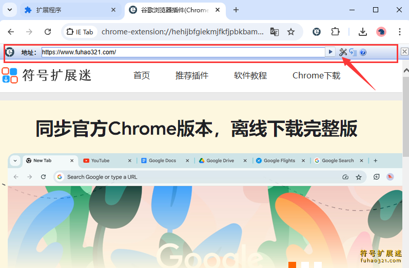Open the IE Tab help icon
409x268 pixels.
[363, 52]
